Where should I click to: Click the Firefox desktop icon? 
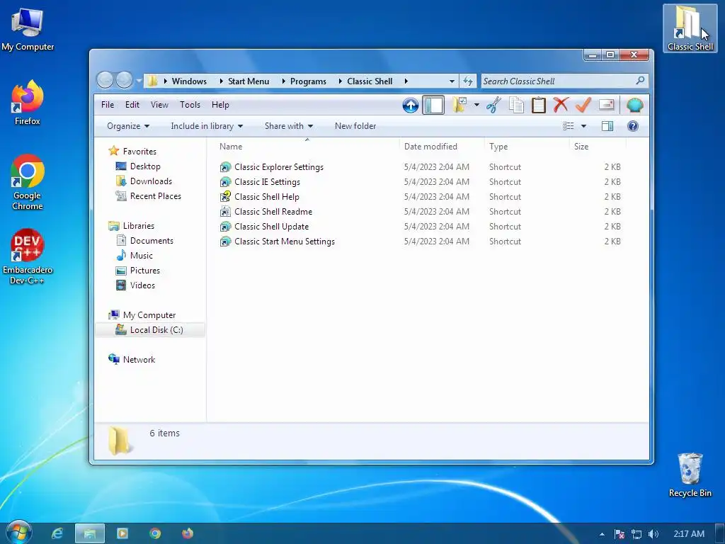tap(27, 103)
